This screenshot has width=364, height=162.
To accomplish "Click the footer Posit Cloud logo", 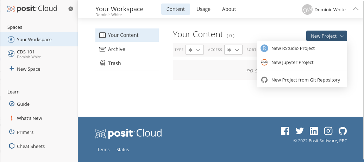I will tap(128, 134).
